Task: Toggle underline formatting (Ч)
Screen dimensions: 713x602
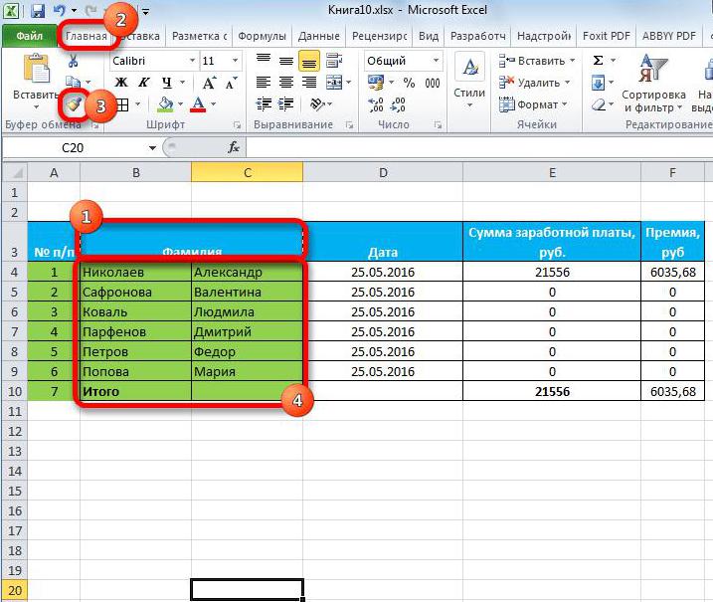Action: (x=167, y=83)
